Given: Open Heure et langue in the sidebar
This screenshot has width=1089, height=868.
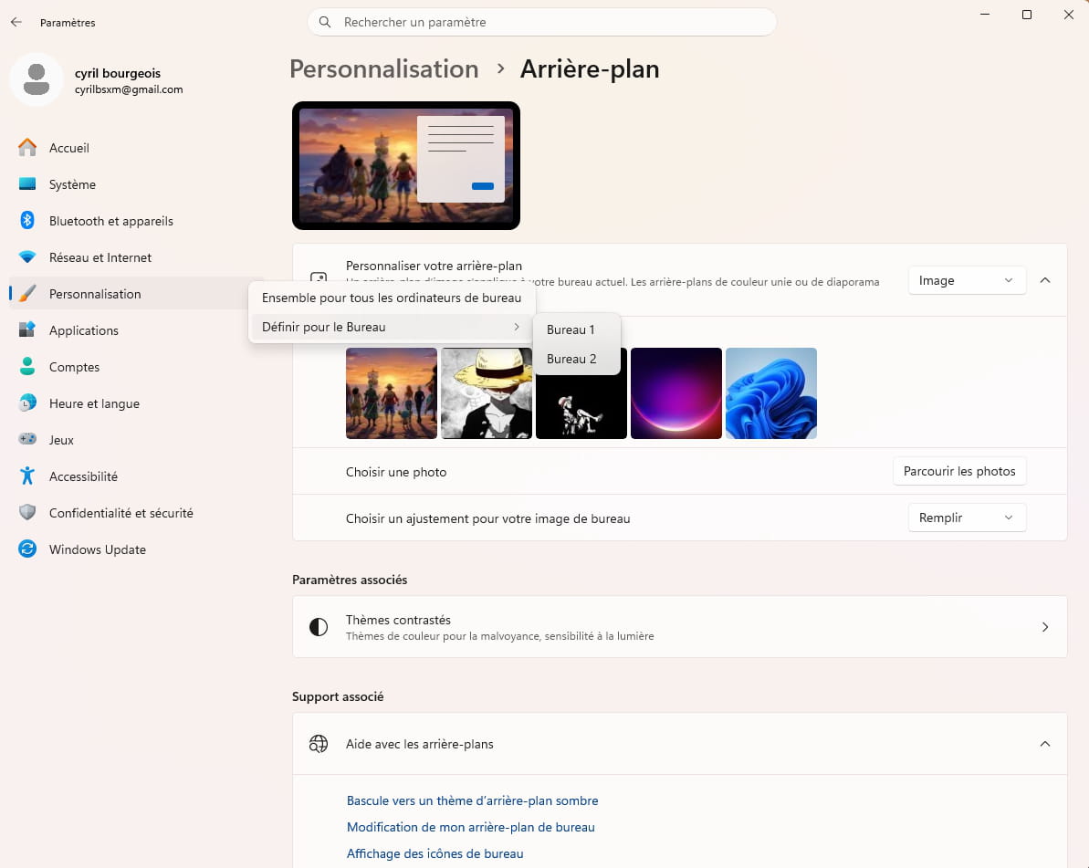Looking at the screenshot, I should (x=135, y=403).
